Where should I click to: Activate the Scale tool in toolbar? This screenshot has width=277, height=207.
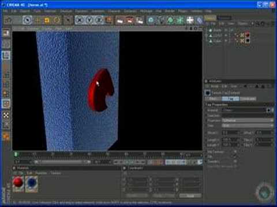47,20
